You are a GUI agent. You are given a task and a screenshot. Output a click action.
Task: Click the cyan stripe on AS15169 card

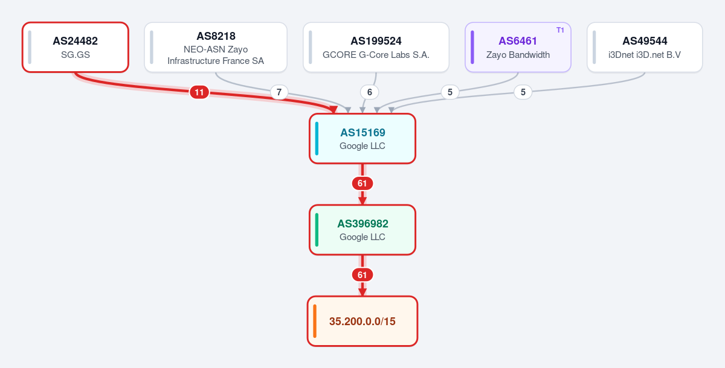coord(317,139)
